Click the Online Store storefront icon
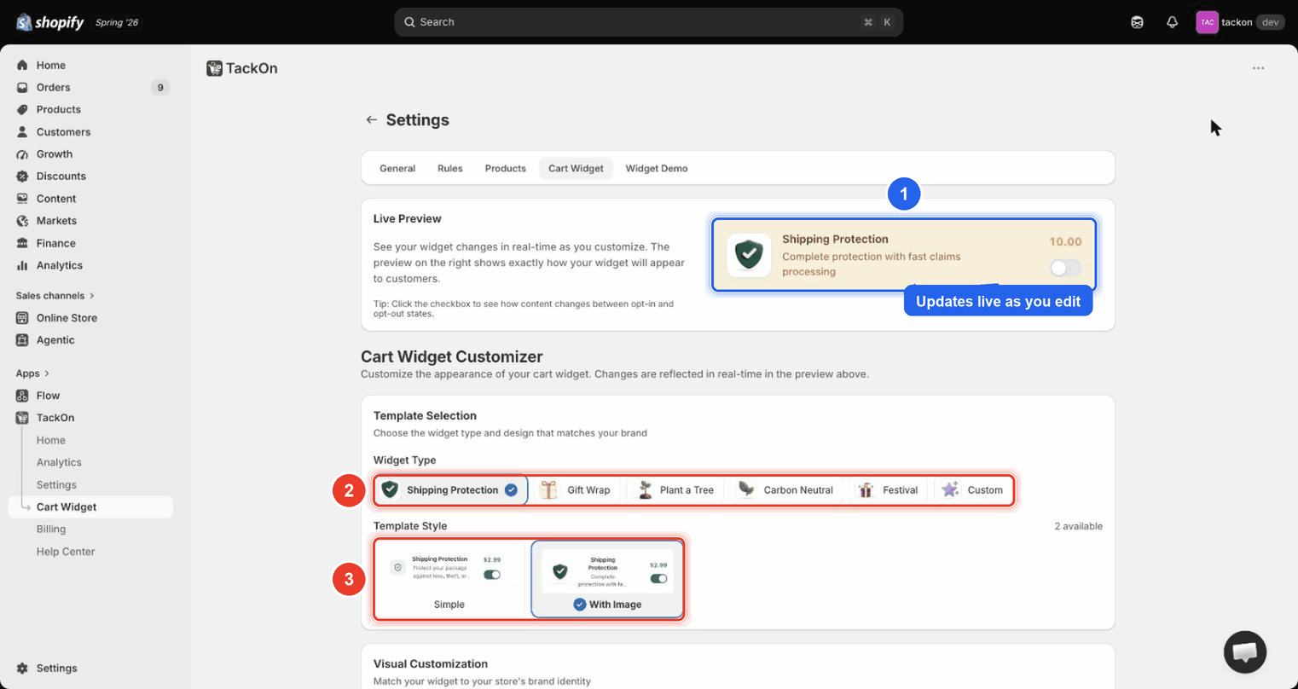The width and height of the screenshot is (1298, 689). tap(22, 318)
